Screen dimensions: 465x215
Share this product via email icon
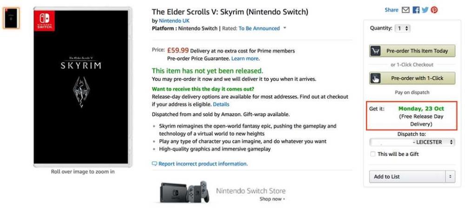pyautogui.click(x=405, y=10)
